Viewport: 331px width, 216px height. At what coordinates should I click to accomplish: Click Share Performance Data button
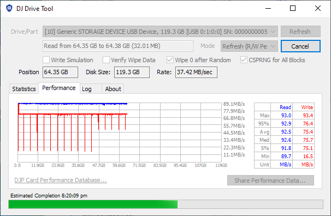point(270,181)
